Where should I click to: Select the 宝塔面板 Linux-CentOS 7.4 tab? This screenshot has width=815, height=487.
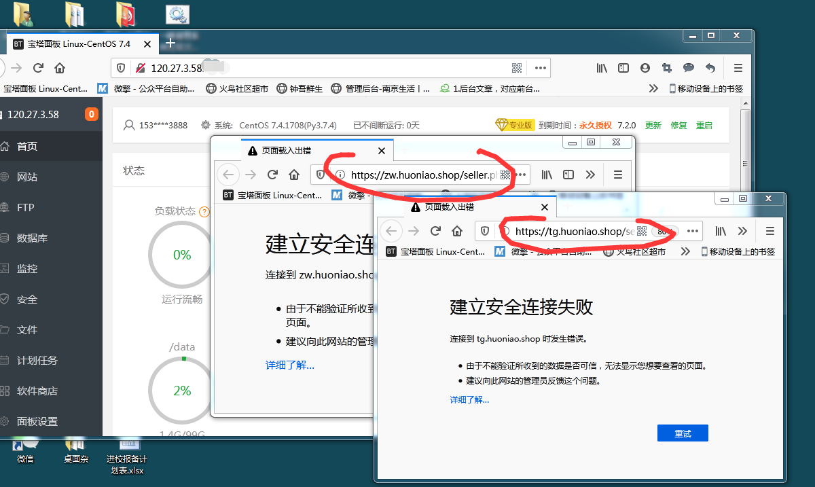click(x=81, y=43)
